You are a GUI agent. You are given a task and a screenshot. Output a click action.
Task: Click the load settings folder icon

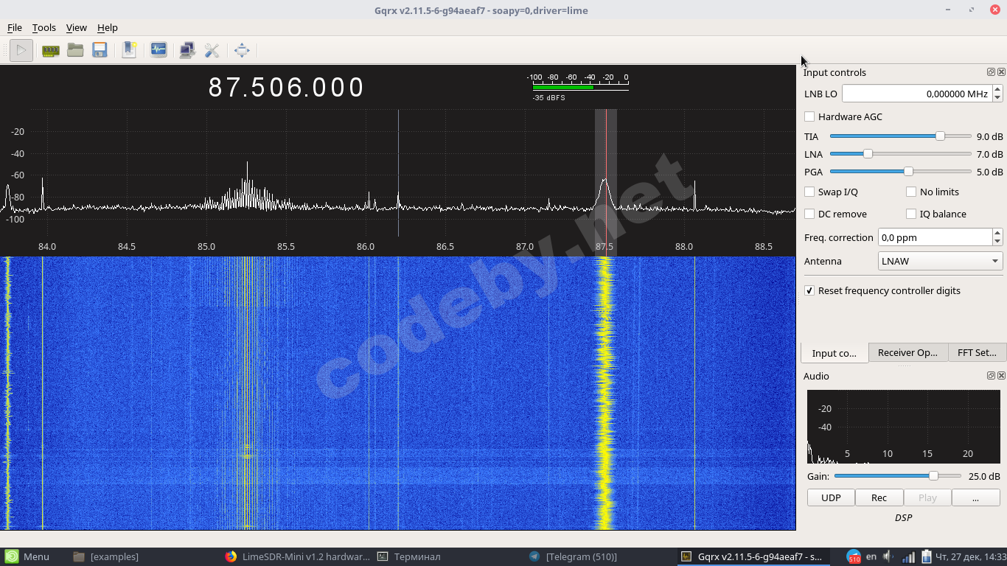click(75, 50)
